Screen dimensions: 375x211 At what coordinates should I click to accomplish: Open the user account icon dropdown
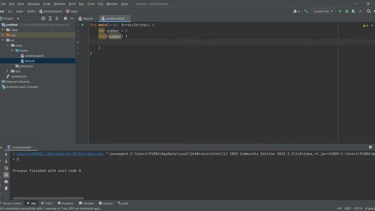[x=296, y=11]
